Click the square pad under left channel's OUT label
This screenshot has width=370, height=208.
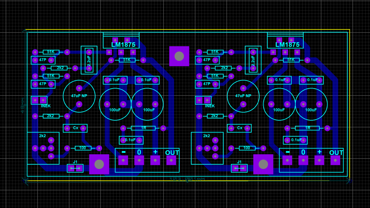point(171,160)
